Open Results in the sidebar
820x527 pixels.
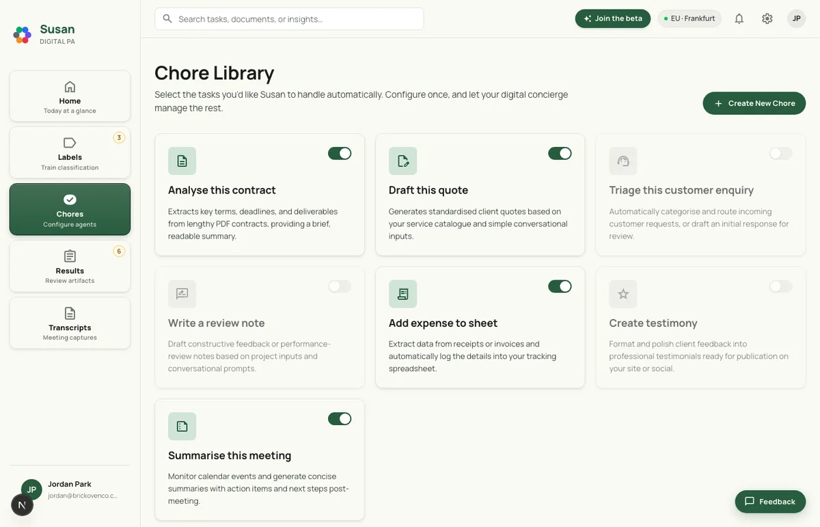point(70,266)
